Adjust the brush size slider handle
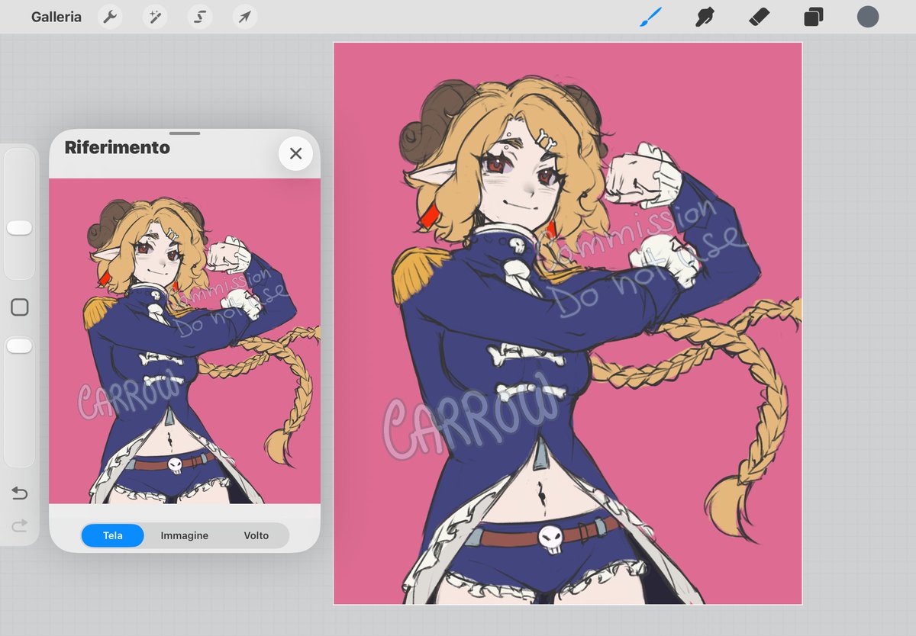Viewport: 916px width, 636px height. tap(19, 228)
